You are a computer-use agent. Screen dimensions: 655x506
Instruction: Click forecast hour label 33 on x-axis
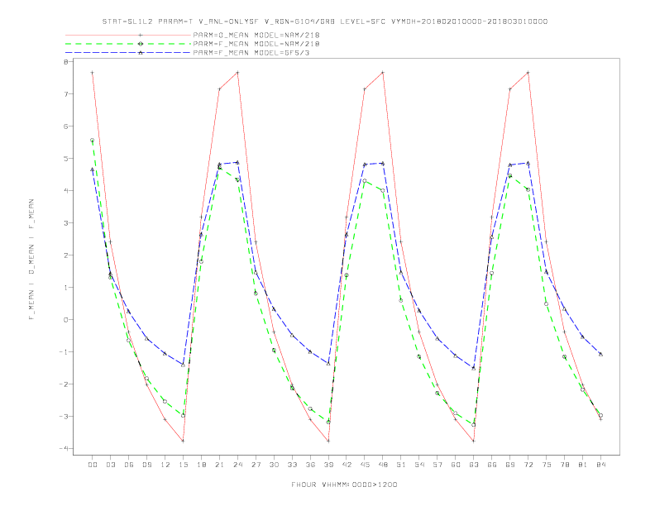292,465
